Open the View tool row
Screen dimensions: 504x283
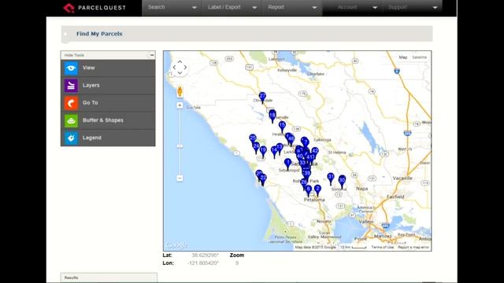pyautogui.click(x=108, y=68)
